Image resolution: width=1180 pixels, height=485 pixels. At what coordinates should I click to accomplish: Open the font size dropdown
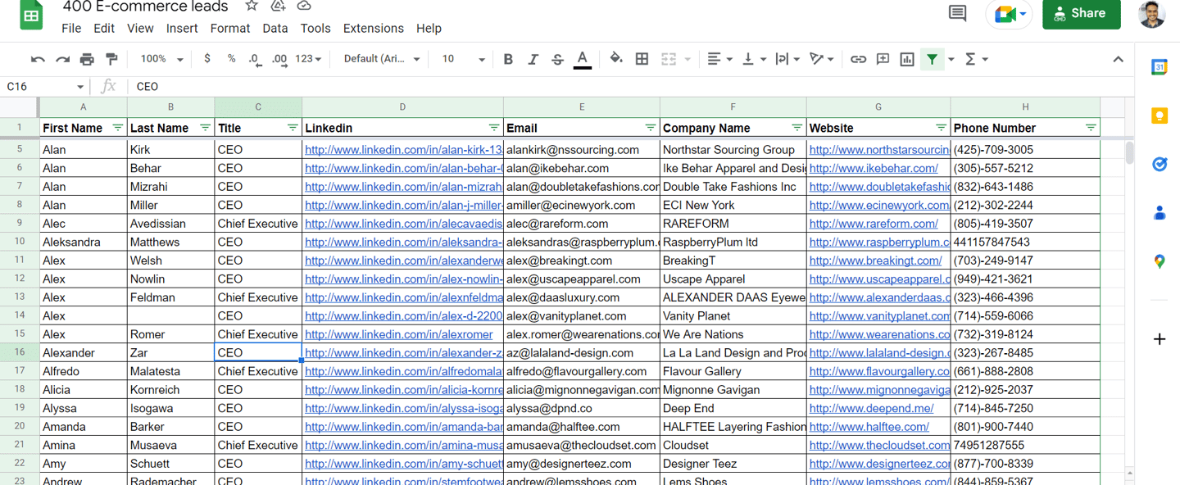click(x=463, y=59)
